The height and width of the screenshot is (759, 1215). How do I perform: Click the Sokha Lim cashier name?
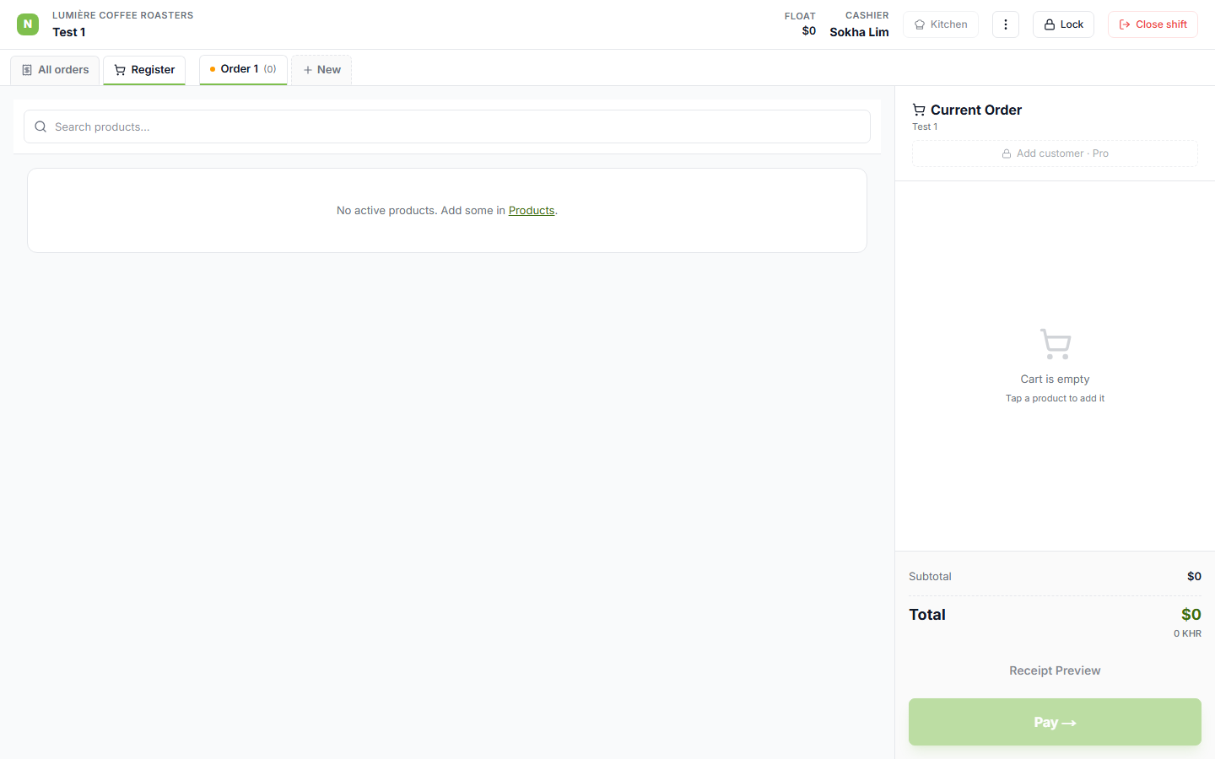859,32
